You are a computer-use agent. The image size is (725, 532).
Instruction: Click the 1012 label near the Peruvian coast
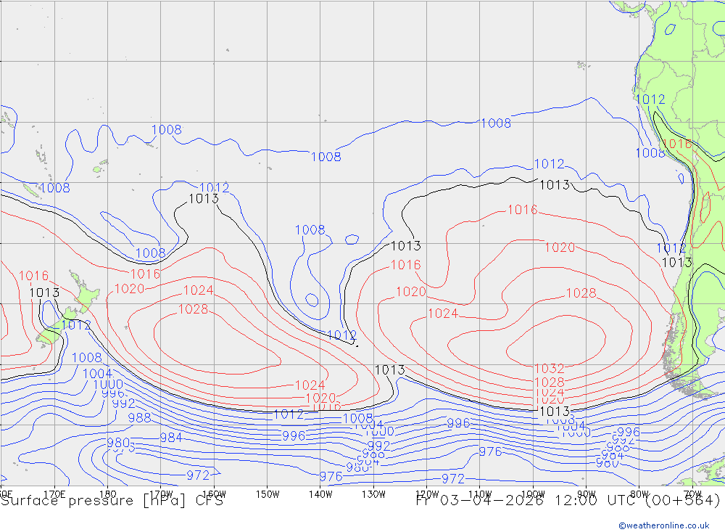[x=650, y=99]
